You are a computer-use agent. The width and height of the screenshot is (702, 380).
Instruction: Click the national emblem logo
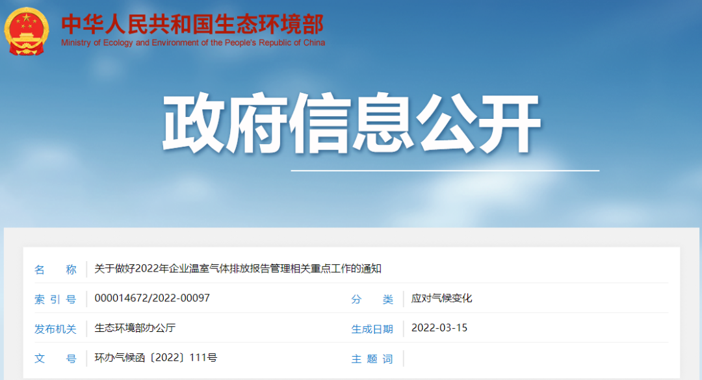click(27, 31)
